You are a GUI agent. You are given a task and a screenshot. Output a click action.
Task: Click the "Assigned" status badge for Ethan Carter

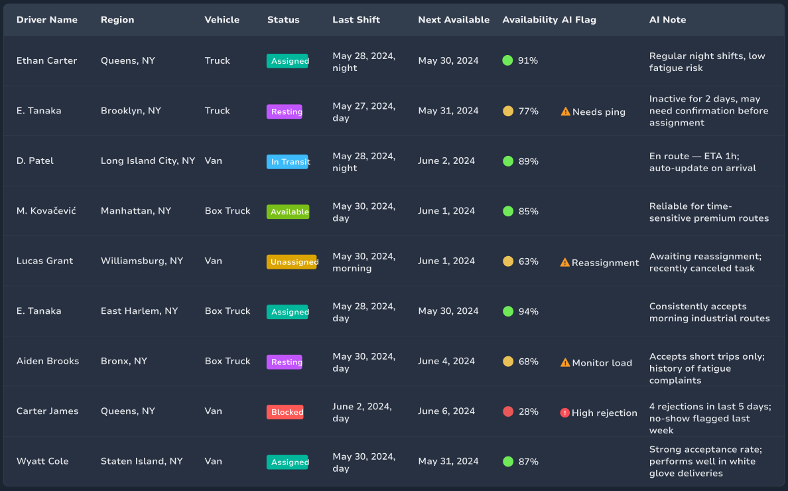pyautogui.click(x=288, y=60)
